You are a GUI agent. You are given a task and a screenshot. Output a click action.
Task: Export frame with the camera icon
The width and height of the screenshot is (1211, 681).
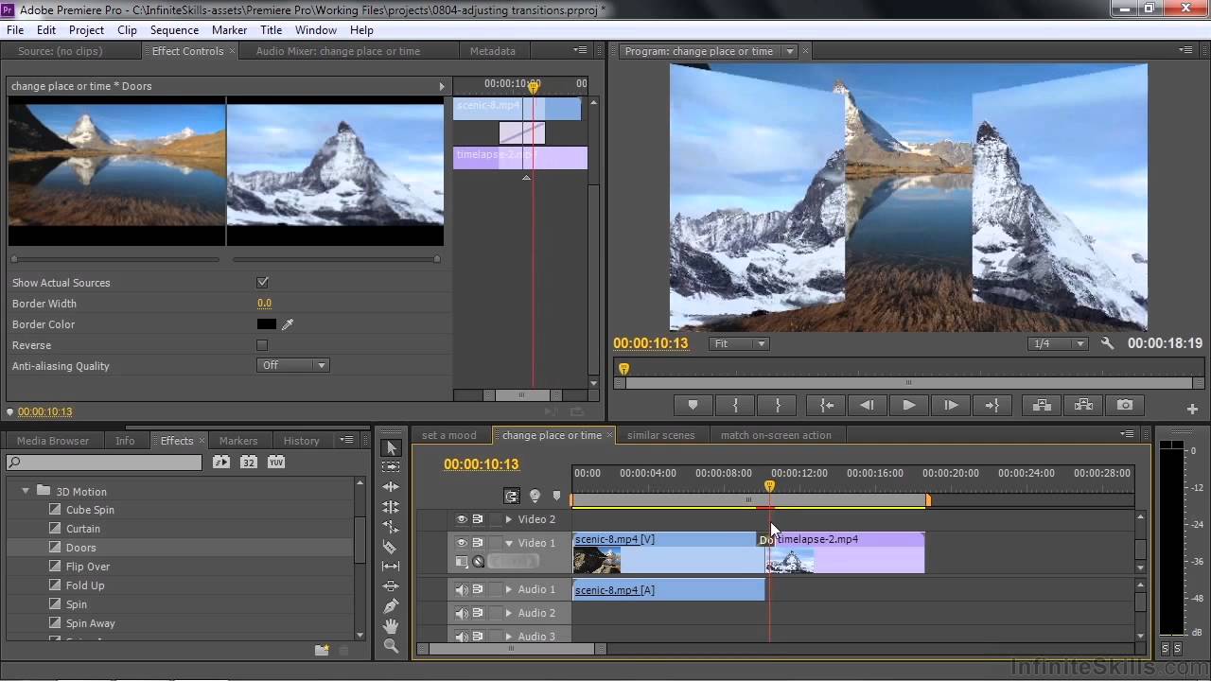pyautogui.click(x=1125, y=405)
